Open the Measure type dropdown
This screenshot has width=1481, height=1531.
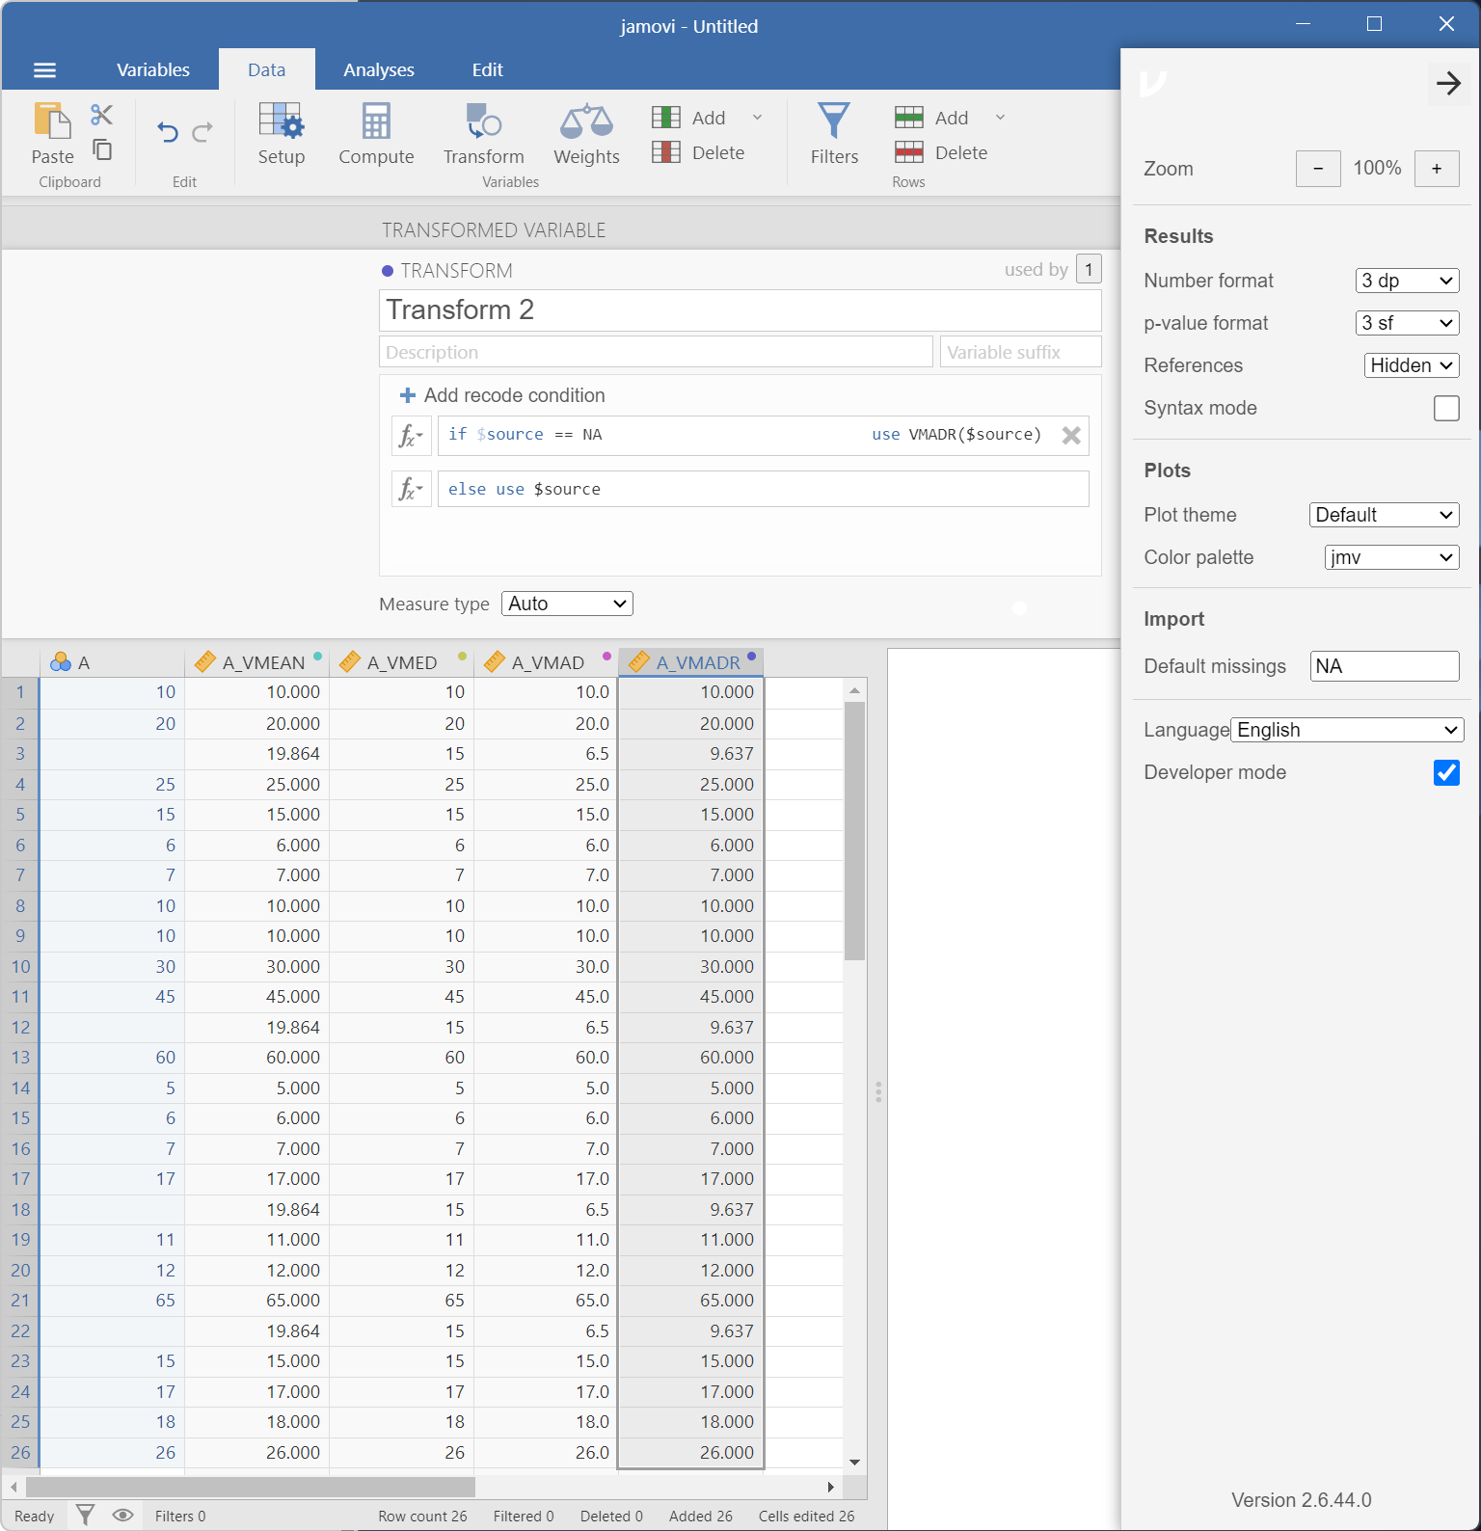[567, 604]
